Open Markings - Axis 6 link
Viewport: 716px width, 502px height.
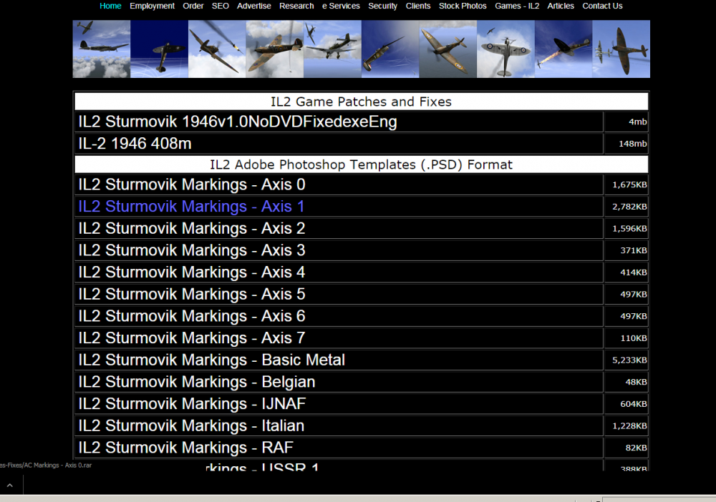[192, 316]
